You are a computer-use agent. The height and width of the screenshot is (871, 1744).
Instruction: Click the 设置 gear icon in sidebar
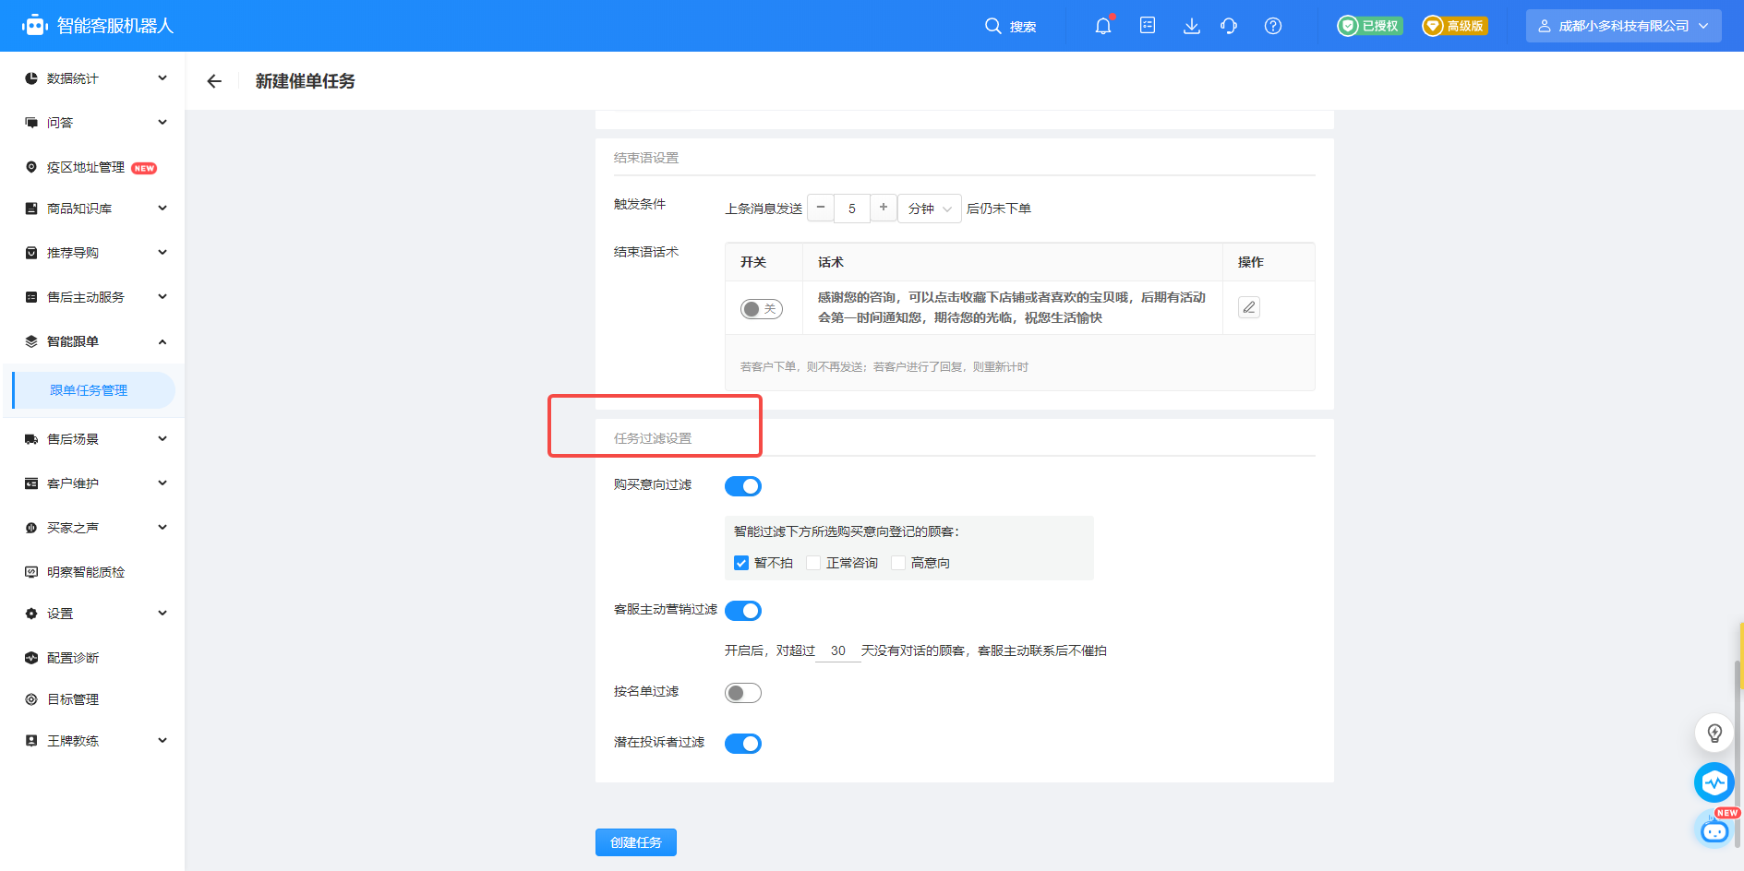[x=31, y=614]
